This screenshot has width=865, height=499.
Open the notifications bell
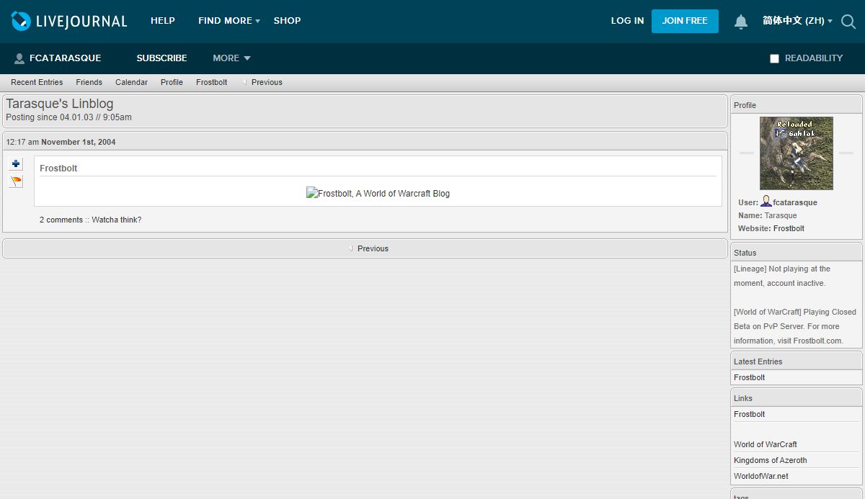[741, 22]
